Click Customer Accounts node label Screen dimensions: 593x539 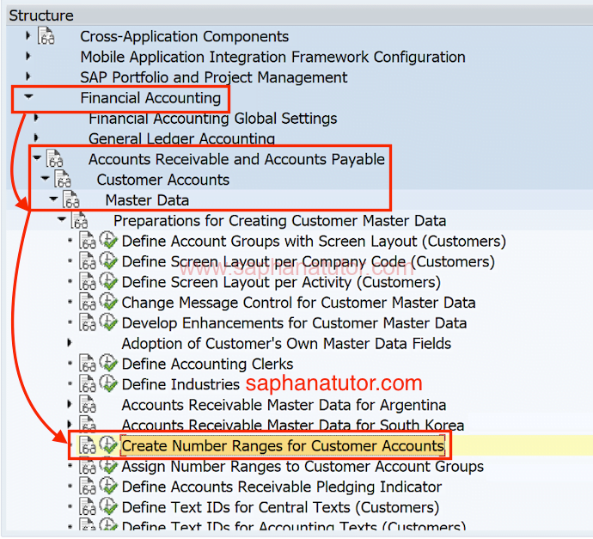[163, 180]
